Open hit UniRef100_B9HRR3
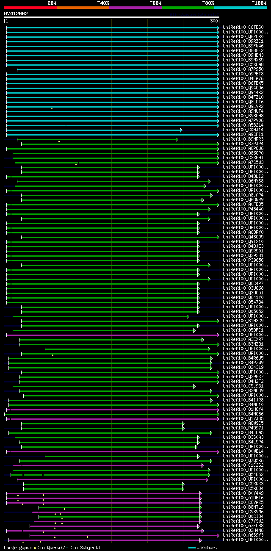Image resolution: width=271 pixels, height=551 pixels. pyautogui.click(x=243, y=139)
